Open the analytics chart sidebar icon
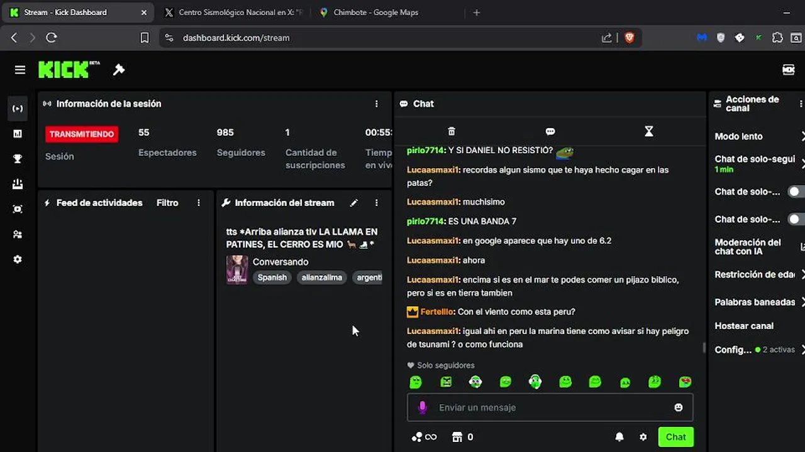Image resolution: width=805 pixels, height=452 pixels. point(18,134)
